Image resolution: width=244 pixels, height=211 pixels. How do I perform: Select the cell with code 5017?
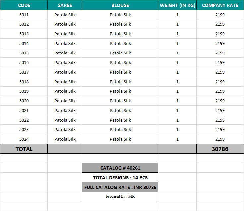(x=24, y=72)
